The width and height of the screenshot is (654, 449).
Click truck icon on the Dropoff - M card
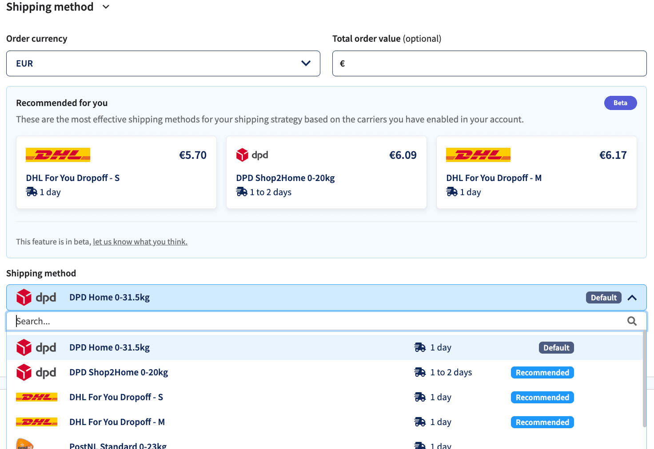coord(452,192)
